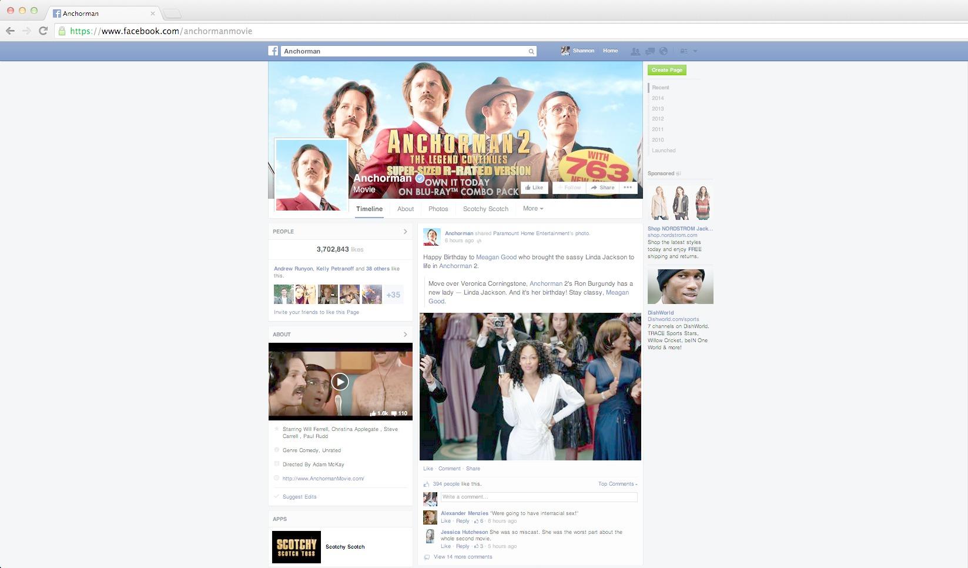
Task: Expand the About section chevron
Action: pyautogui.click(x=405, y=335)
